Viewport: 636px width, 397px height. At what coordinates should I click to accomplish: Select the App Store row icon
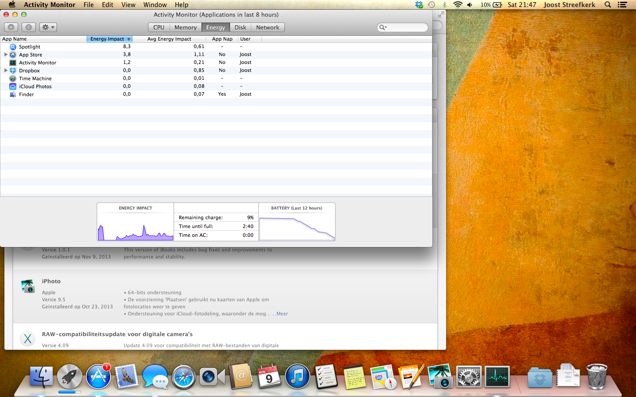click(x=13, y=55)
